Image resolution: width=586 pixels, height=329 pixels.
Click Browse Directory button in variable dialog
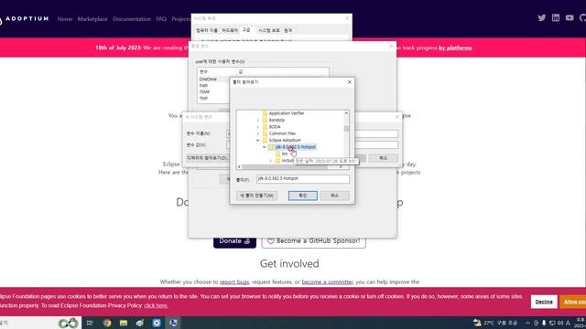click(208, 158)
